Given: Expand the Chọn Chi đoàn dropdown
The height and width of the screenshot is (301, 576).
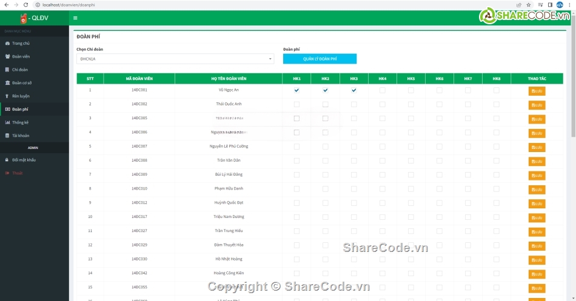Looking at the screenshot, I should [x=175, y=59].
